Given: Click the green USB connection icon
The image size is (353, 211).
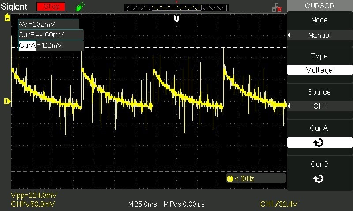Looking at the screenshot, I should click(x=79, y=7).
